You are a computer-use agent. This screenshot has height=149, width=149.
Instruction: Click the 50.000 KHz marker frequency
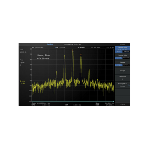(96, 48)
